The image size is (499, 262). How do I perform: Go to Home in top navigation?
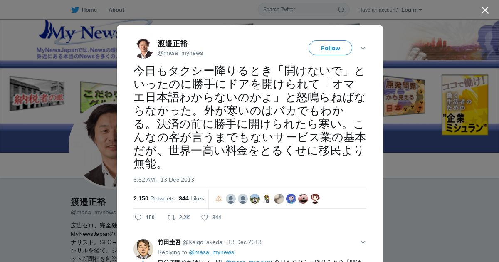(x=89, y=10)
